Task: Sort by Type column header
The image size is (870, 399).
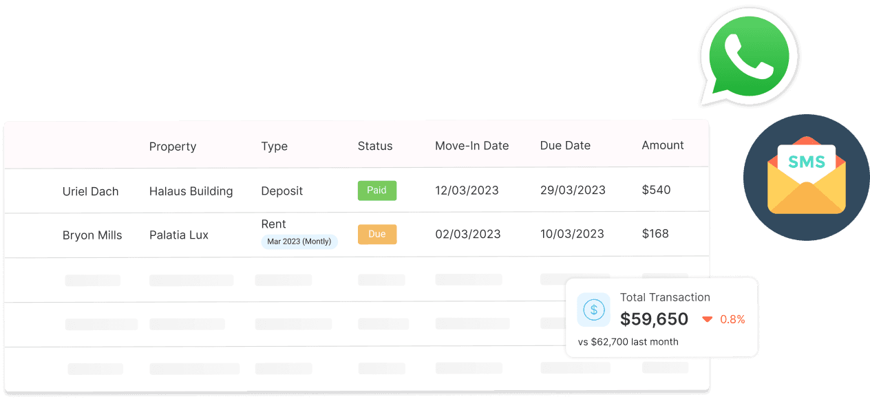Action: (274, 146)
